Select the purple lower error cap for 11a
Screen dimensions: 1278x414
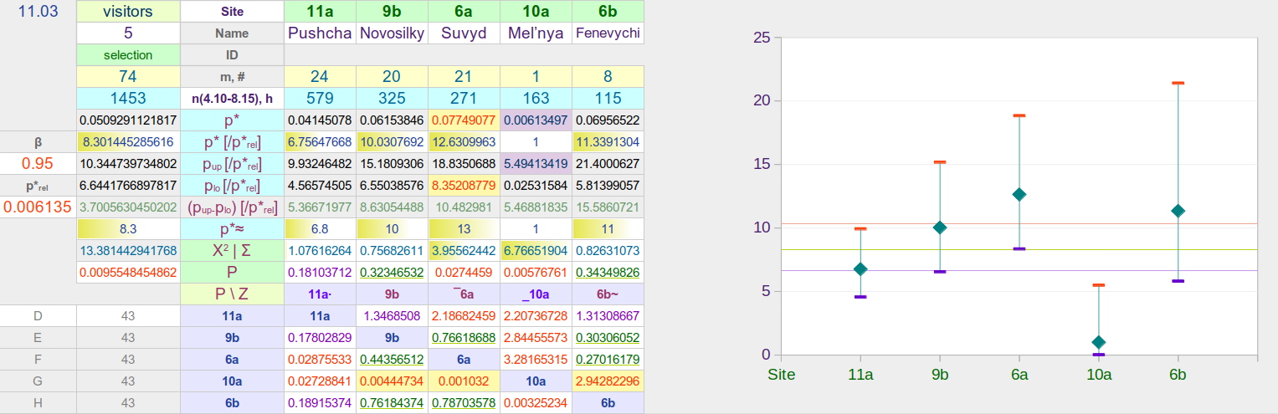pos(860,297)
